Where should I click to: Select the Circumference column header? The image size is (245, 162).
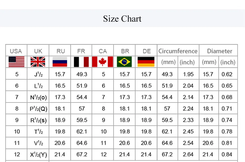[x=178, y=51]
